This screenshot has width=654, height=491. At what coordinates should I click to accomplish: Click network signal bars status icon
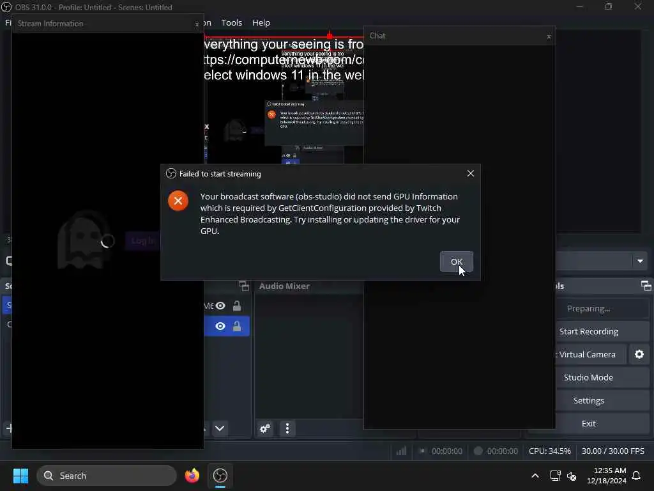(x=401, y=451)
